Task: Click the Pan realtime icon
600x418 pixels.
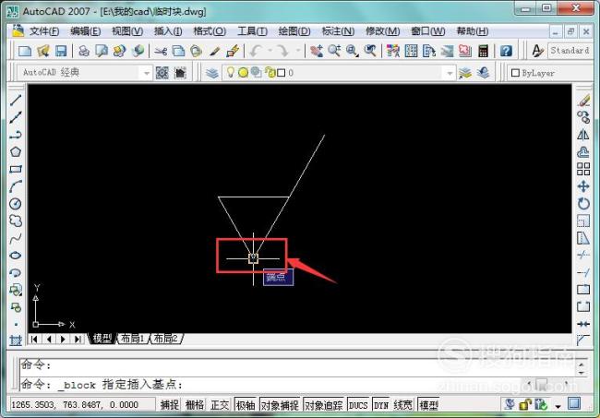Action: pyautogui.click(x=317, y=51)
